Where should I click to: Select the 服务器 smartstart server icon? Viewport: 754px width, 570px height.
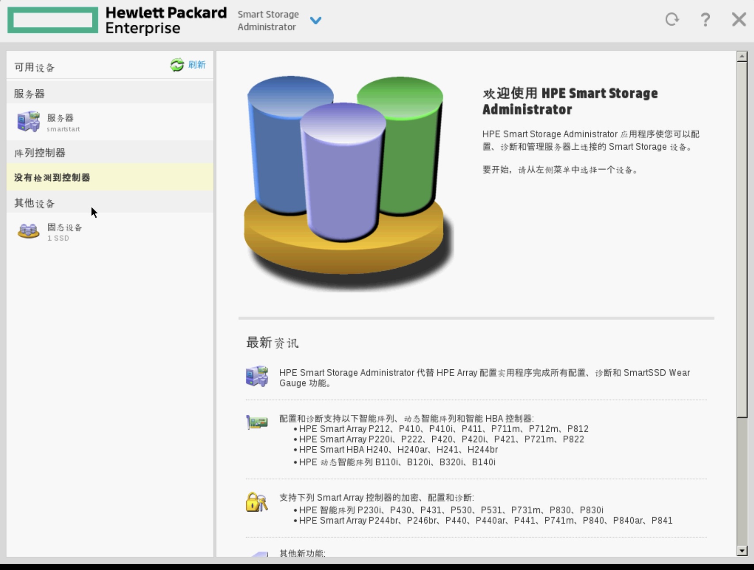click(x=28, y=122)
